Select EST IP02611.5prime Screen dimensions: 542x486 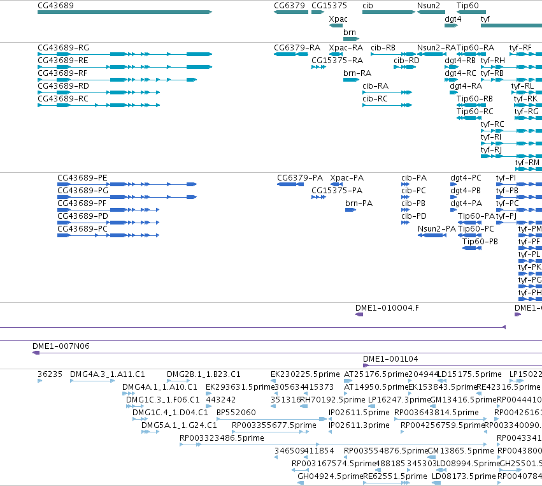coord(330,419)
